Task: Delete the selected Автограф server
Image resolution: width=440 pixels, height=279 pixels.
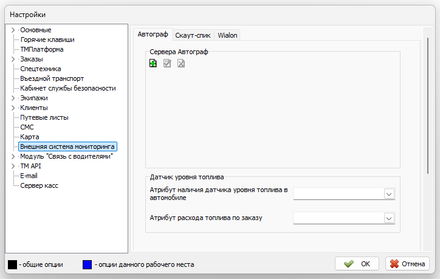Action: (x=181, y=63)
